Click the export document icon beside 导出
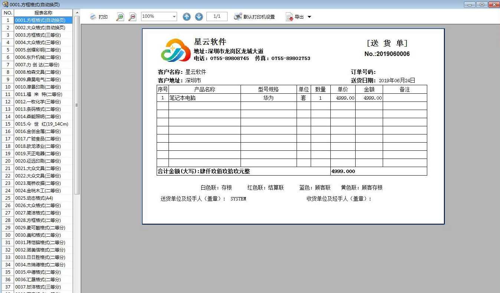 coord(289,16)
